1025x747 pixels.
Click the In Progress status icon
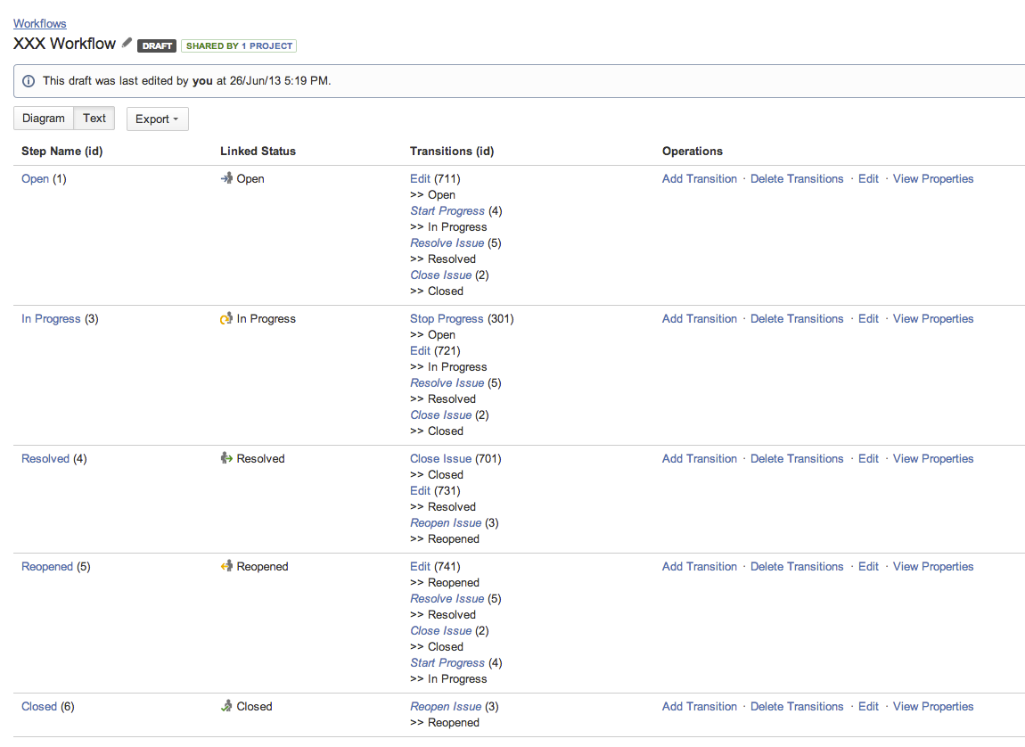click(226, 318)
